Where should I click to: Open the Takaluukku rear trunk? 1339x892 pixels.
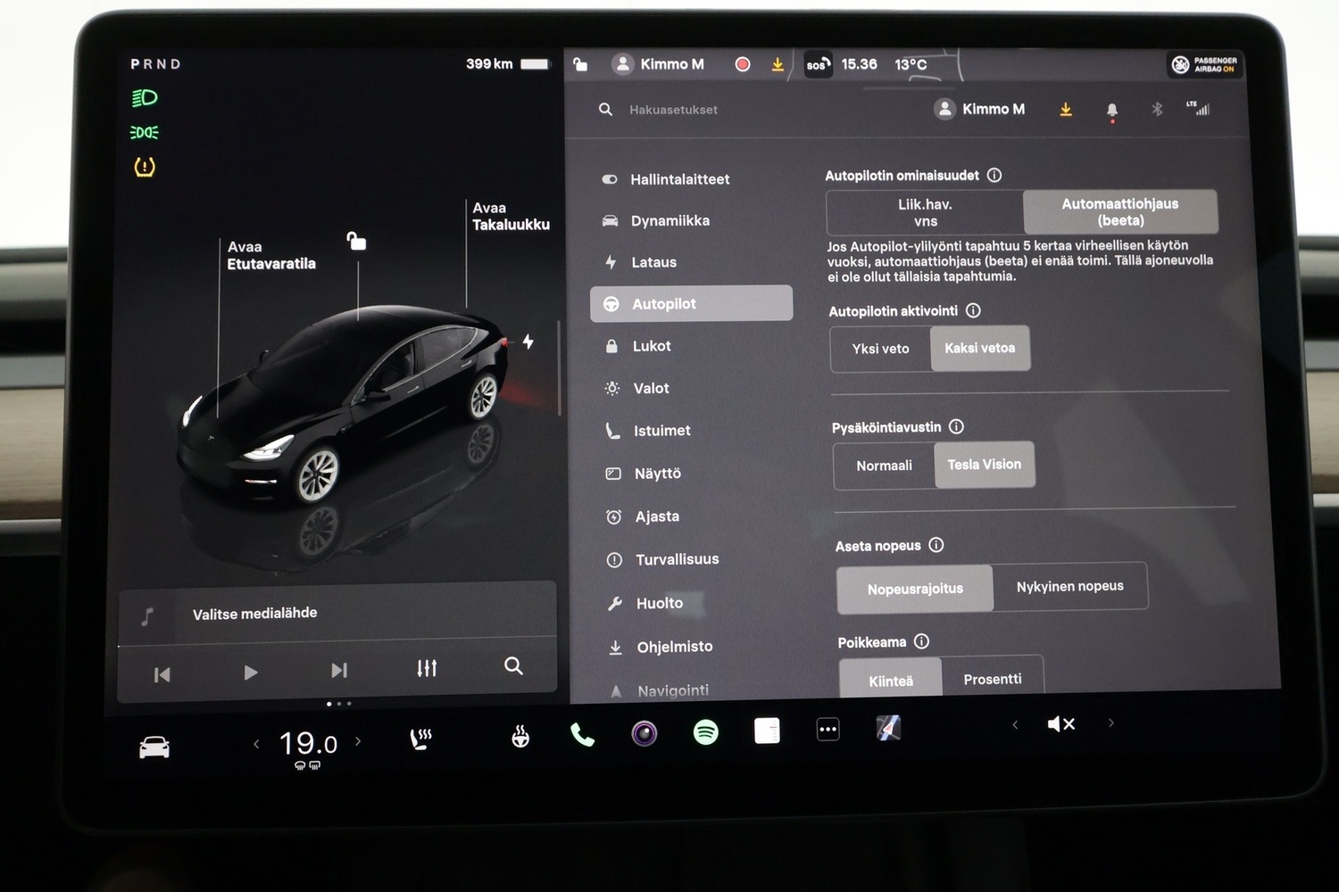(511, 216)
